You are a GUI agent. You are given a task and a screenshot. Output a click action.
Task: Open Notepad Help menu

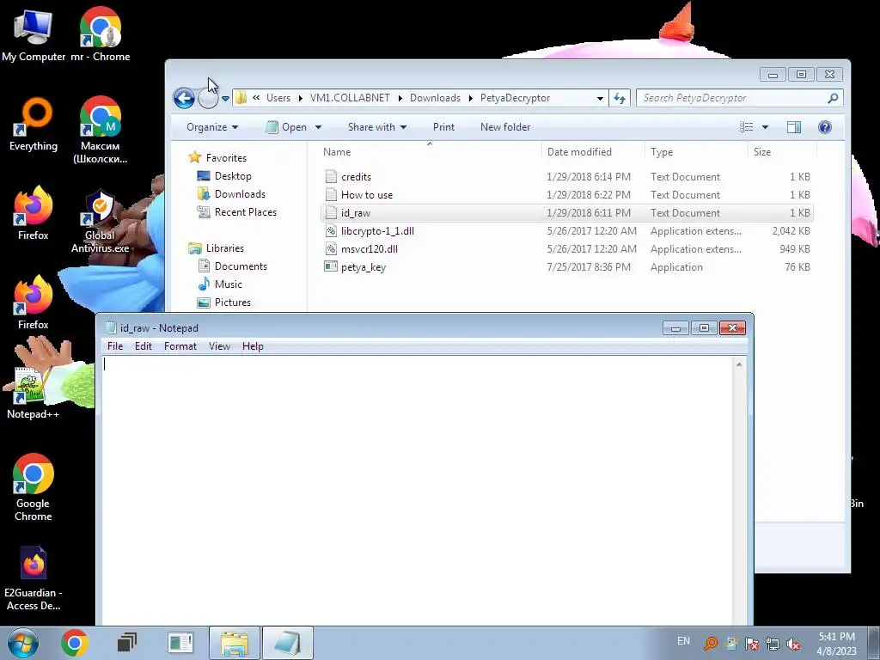253,346
